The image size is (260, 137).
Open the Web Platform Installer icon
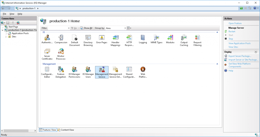(143, 70)
